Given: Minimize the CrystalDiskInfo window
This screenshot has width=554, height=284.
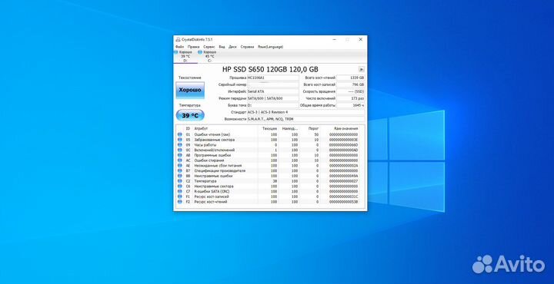Looking at the screenshot, I should [334, 39].
